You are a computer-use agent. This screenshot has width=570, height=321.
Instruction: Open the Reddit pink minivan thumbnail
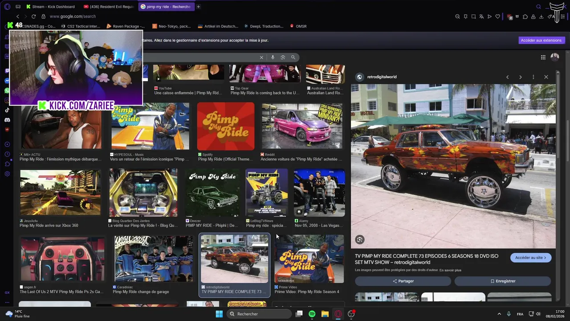[302, 126]
